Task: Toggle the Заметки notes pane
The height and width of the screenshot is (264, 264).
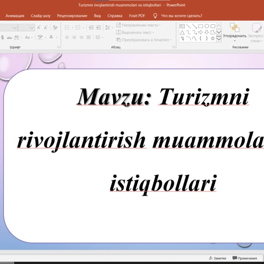Action: [217, 258]
